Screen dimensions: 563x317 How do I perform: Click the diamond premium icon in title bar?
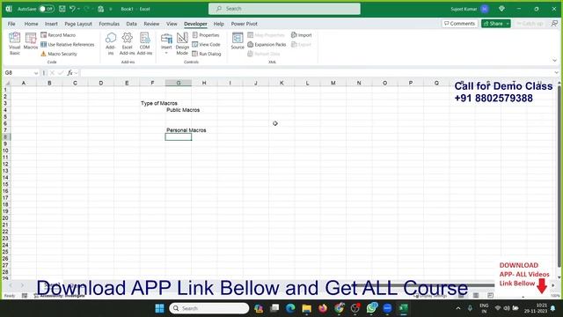501,9
